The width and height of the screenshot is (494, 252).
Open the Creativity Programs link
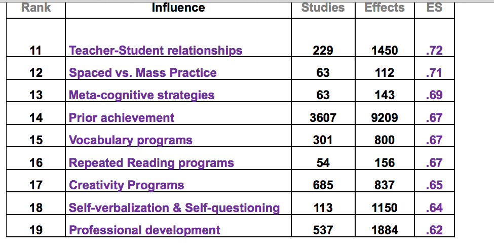pos(126,185)
